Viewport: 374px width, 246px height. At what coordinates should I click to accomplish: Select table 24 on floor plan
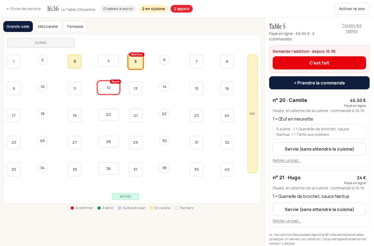point(227,116)
